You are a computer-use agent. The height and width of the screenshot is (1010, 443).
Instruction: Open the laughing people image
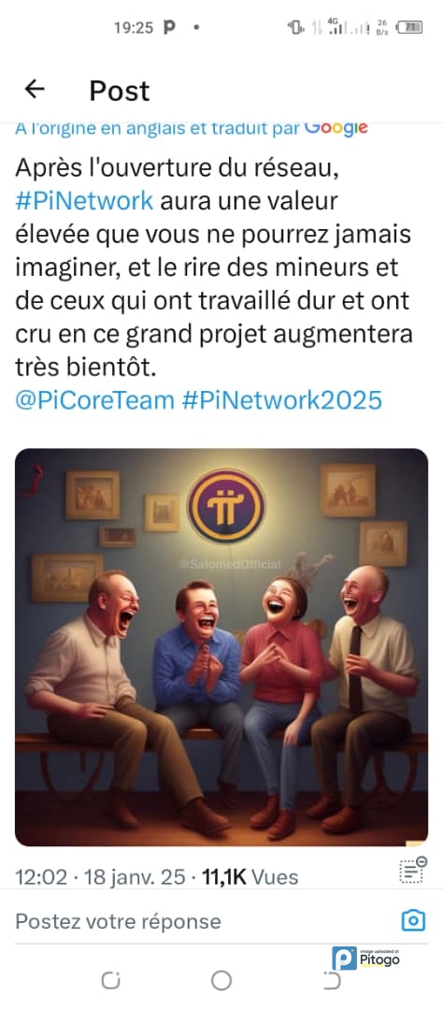[221, 647]
